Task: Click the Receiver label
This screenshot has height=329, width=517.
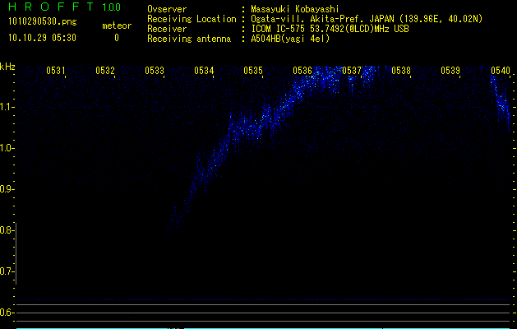Action: (x=167, y=29)
